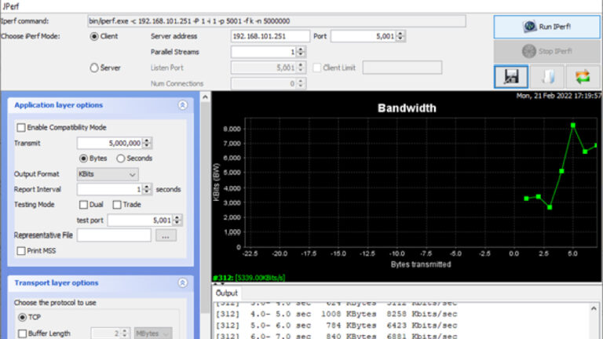Image resolution: width=603 pixels, height=339 pixels.
Task: Click the Report Interval spinner arrows
Action: click(147, 189)
